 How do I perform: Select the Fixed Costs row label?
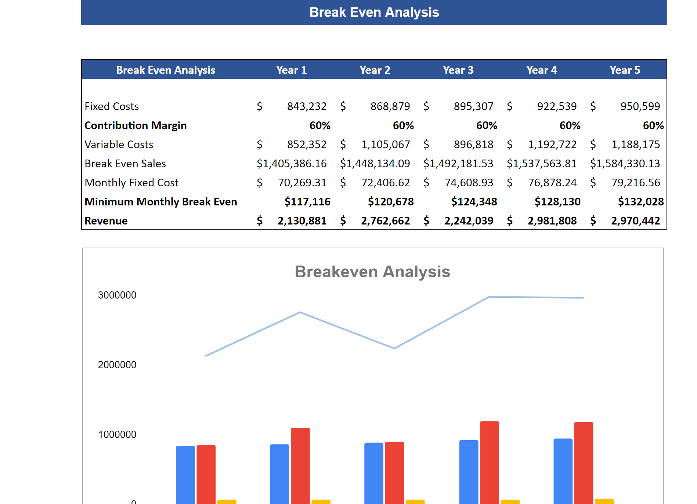[x=111, y=106]
